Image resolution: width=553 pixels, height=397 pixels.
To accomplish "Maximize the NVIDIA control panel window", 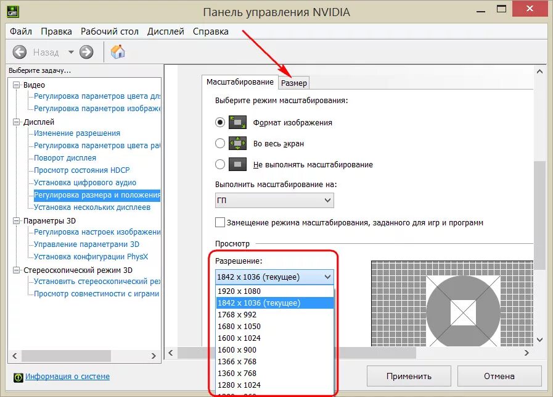I will click(501, 9).
